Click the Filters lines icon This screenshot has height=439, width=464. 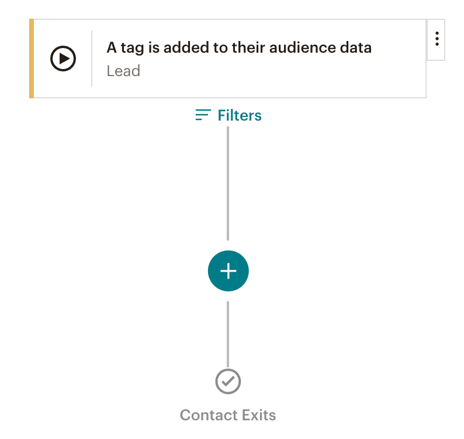coord(203,115)
